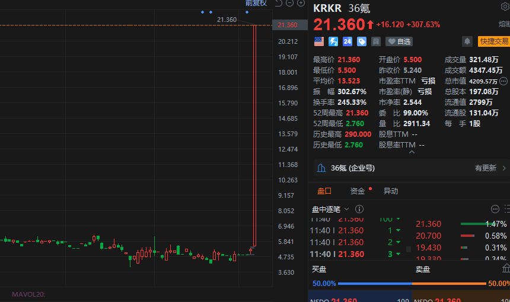The image size is (510, 302).
Task: Click the 历史最高 290.000 value
Action: [x=358, y=134]
